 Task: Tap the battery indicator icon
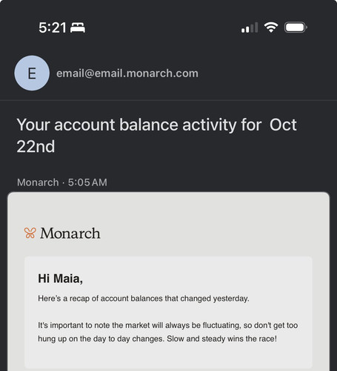point(296,27)
